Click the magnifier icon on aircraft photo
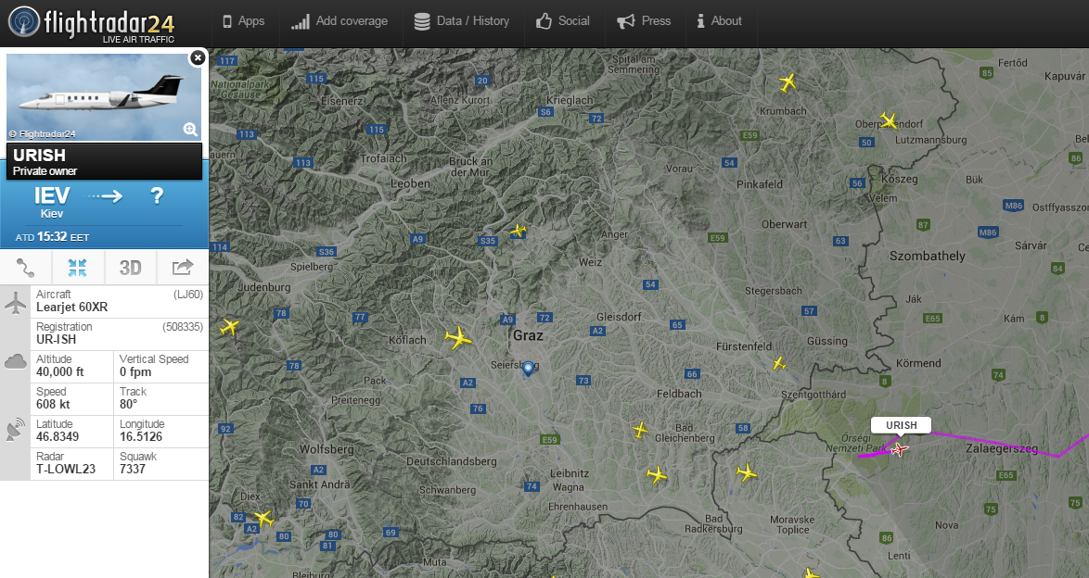 [x=190, y=130]
